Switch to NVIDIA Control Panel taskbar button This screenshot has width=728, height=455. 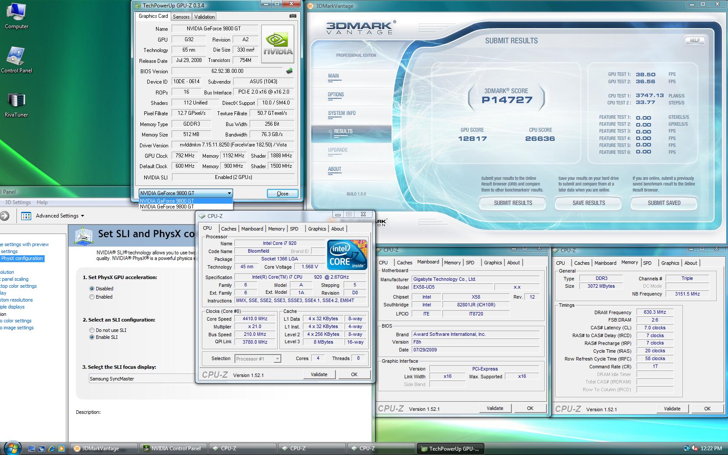(x=174, y=448)
